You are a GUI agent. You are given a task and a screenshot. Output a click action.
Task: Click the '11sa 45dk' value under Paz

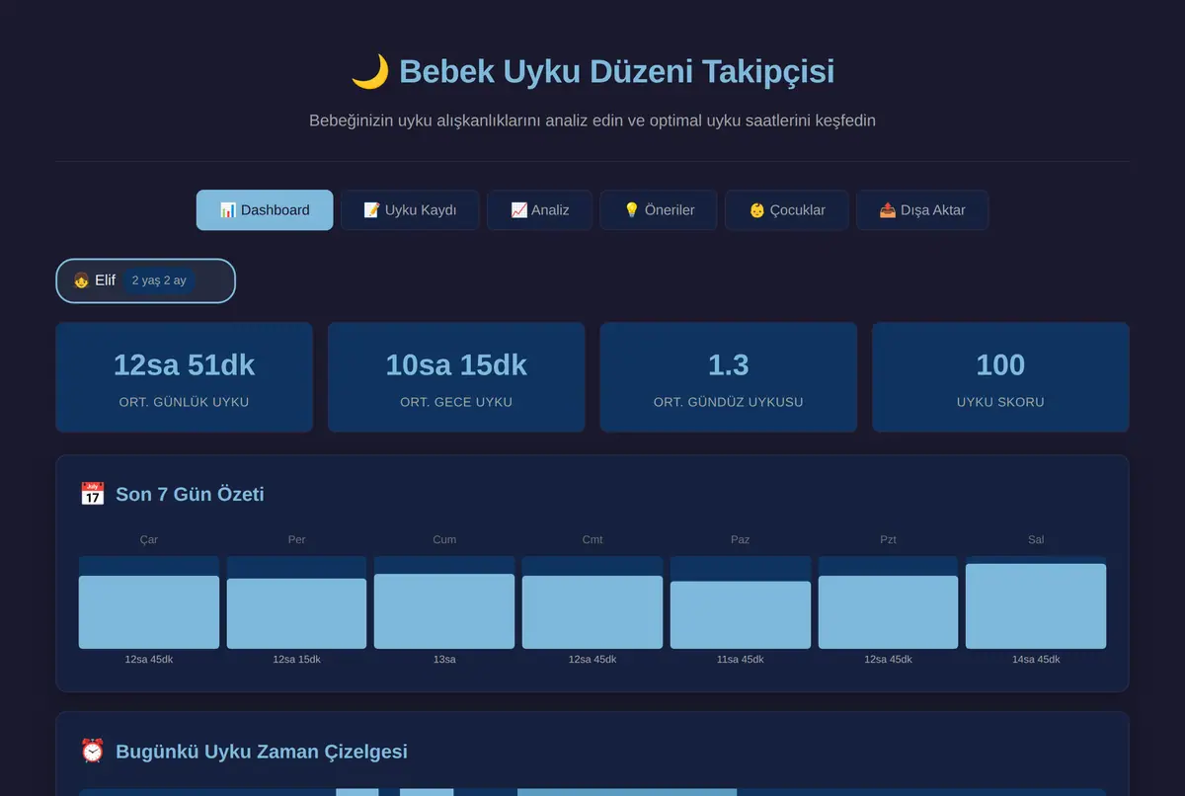coord(741,660)
